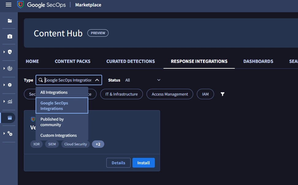
Task: Filter by IT & Infrastructure chip
Action: tap(121, 94)
